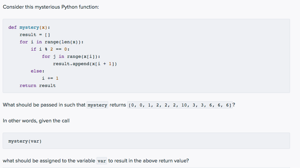The image size is (300, 168).
Task: Click the inline code word "mystery" in the question
Action: tap(97, 105)
